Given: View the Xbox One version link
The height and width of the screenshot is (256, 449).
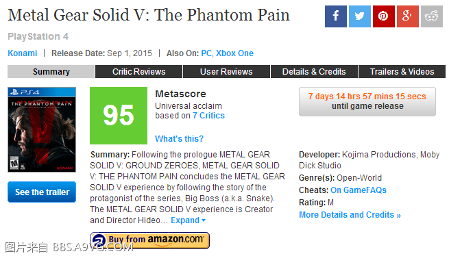Looking at the screenshot, I should point(234,53).
